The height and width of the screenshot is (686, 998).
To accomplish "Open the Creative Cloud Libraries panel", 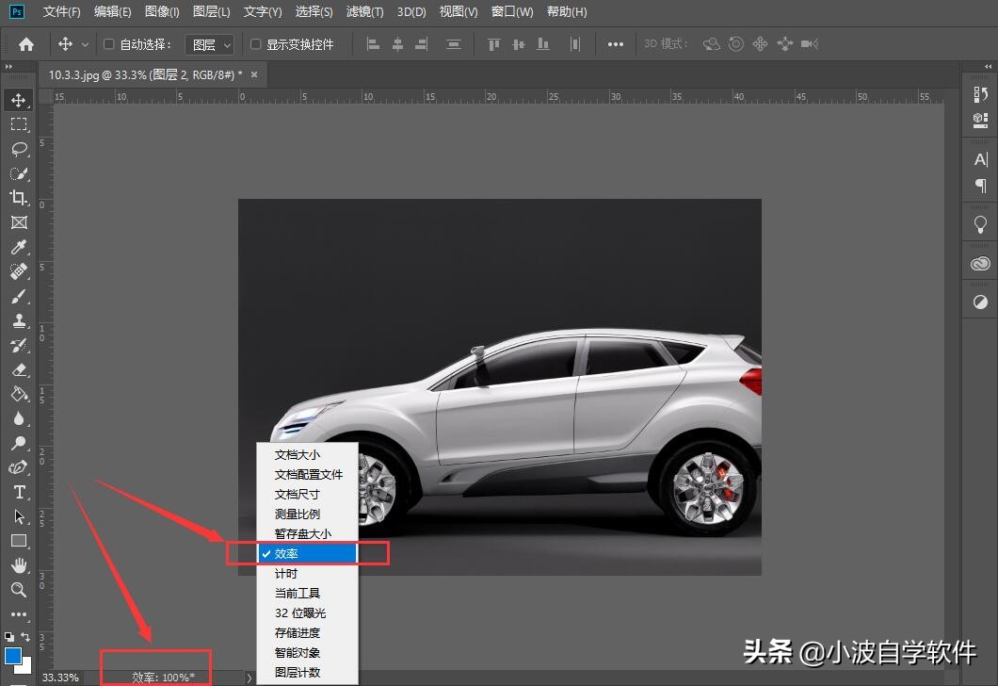I will click(980, 264).
